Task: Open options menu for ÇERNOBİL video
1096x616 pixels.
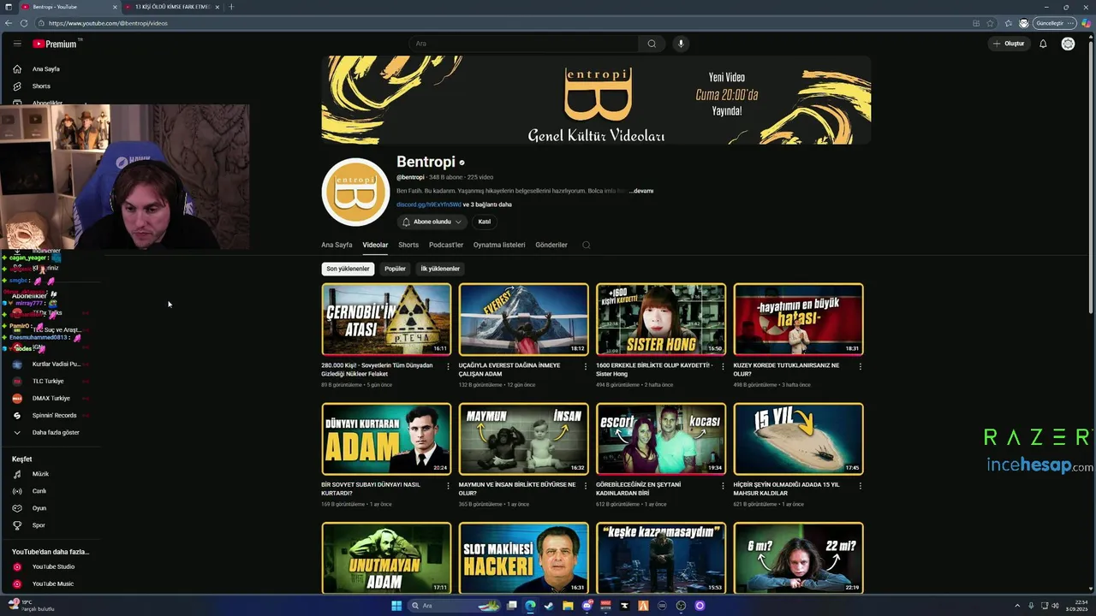Action: click(x=448, y=366)
